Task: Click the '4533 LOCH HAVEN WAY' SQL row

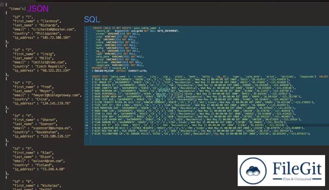Action: click(x=197, y=119)
